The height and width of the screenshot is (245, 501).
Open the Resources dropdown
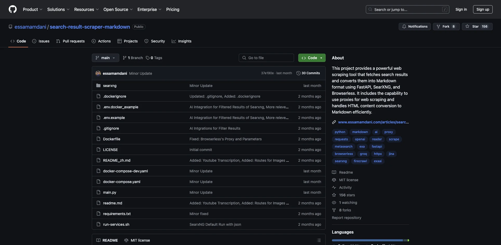[x=86, y=9]
